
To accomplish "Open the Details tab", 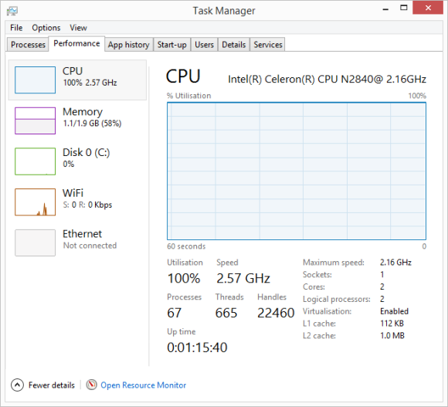I will point(234,45).
